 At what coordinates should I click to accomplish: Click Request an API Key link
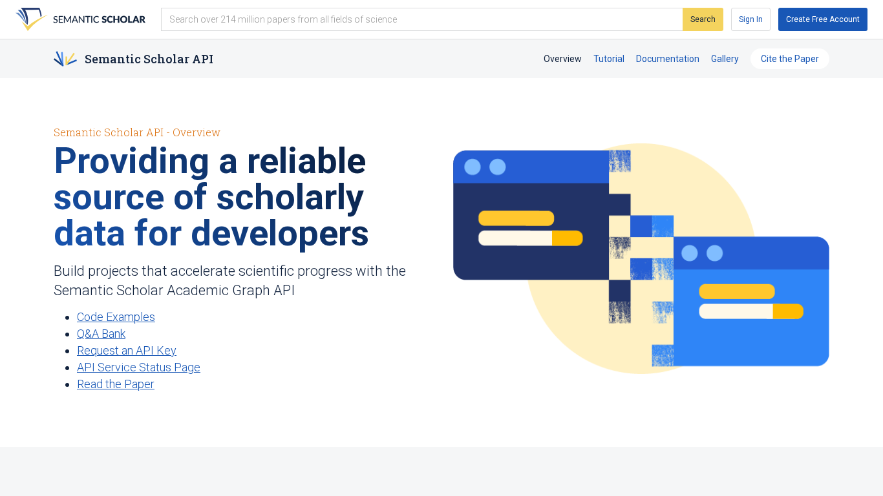(x=127, y=351)
